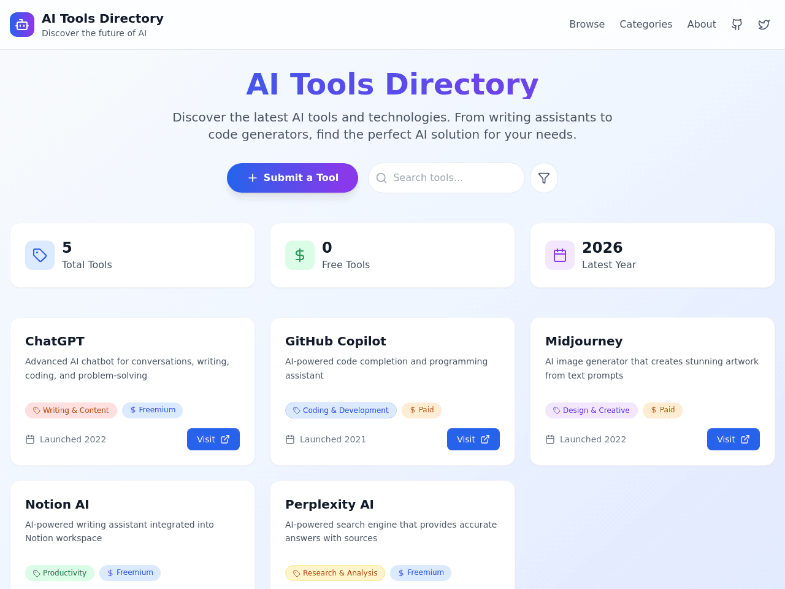Click calendar icon next to ChatGPT Launched 2022
This screenshot has width=785, height=589.
pyautogui.click(x=30, y=439)
